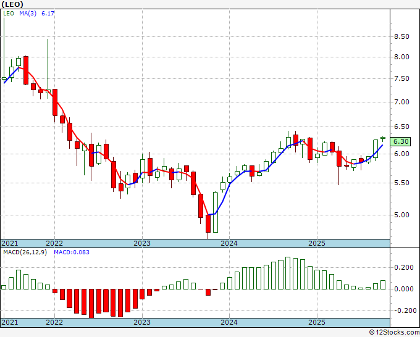Viewport: 420px width, 337px height.
Task: Click the 7.00 price axis label
Action: 401,102
